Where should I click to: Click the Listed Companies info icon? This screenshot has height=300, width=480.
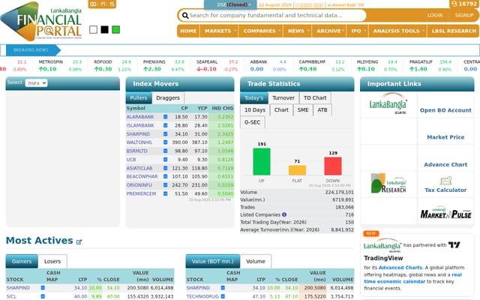[x=284, y=214]
